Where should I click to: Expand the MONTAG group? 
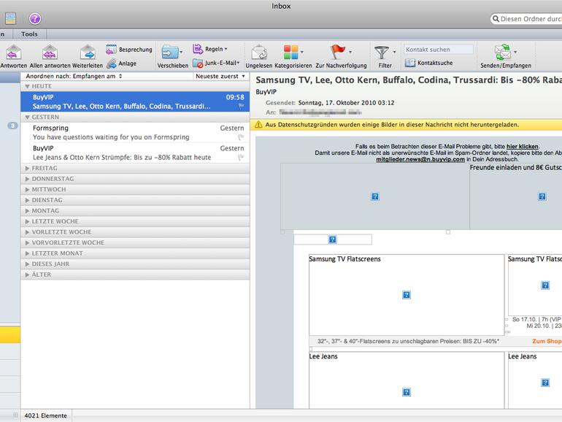click(x=27, y=211)
